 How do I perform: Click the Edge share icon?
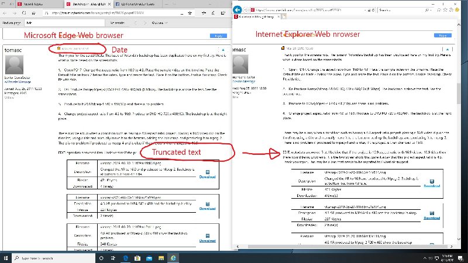coord(223,13)
